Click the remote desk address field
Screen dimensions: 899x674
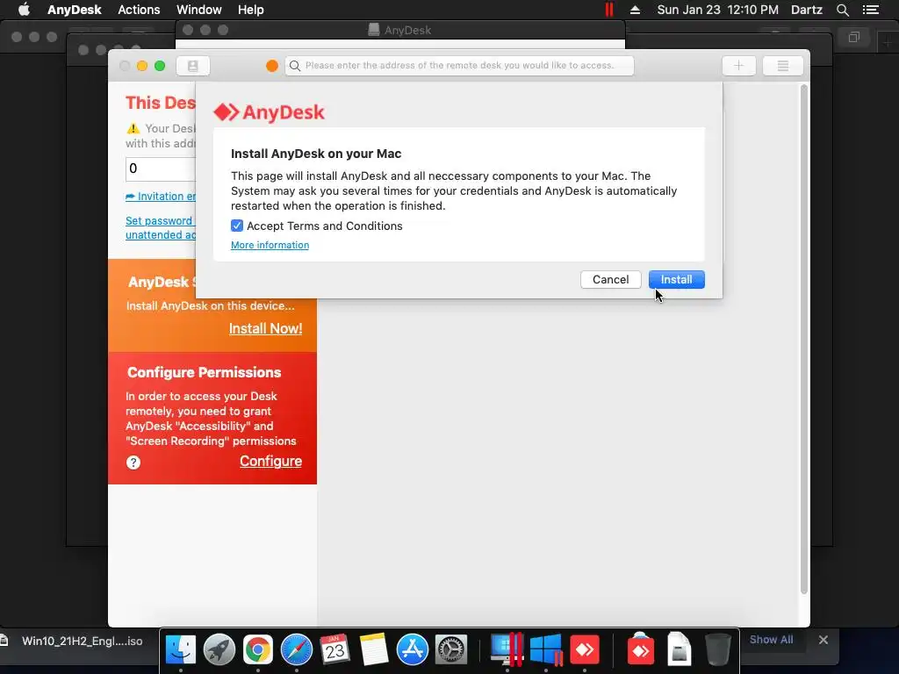[459, 65]
